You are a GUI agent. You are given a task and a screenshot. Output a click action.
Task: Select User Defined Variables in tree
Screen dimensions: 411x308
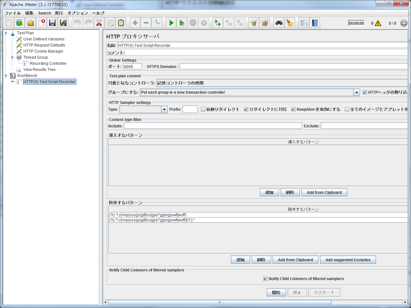[x=44, y=39]
